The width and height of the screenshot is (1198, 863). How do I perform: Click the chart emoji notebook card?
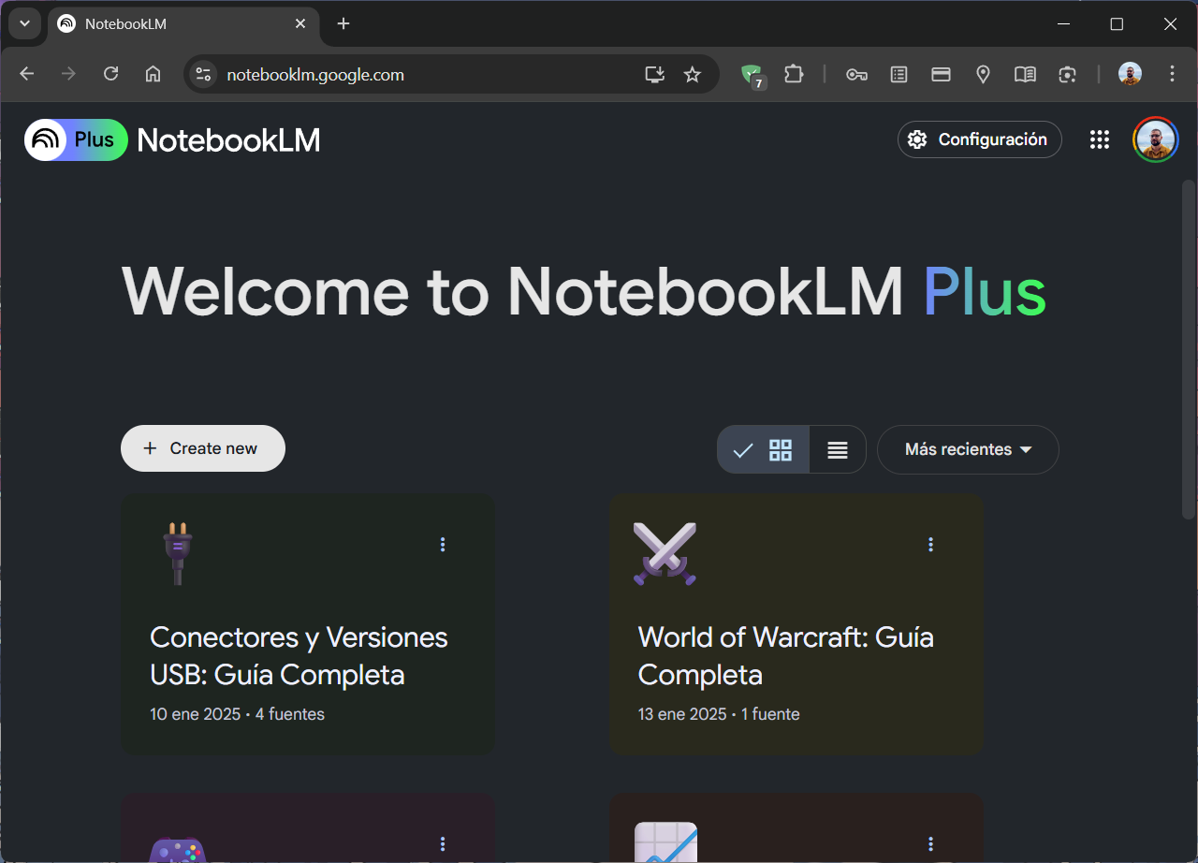click(665, 842)
